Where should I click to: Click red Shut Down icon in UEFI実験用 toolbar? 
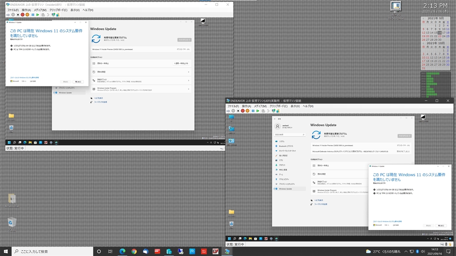tap(243, 111)
